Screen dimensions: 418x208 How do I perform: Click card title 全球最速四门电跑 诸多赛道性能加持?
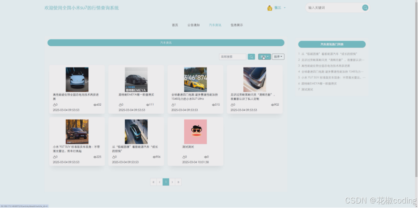(x=195, y=97)
